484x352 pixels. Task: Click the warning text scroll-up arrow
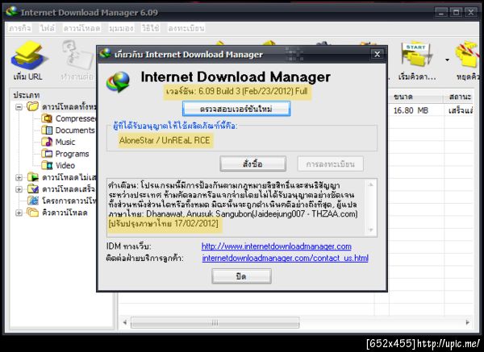(x=371, y=184)
